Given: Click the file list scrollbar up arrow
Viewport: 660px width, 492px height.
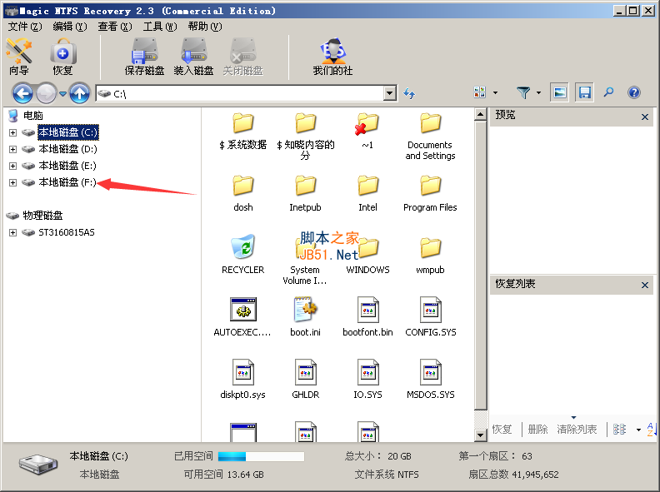Looking at the screenshot, I should pos(480,114).
